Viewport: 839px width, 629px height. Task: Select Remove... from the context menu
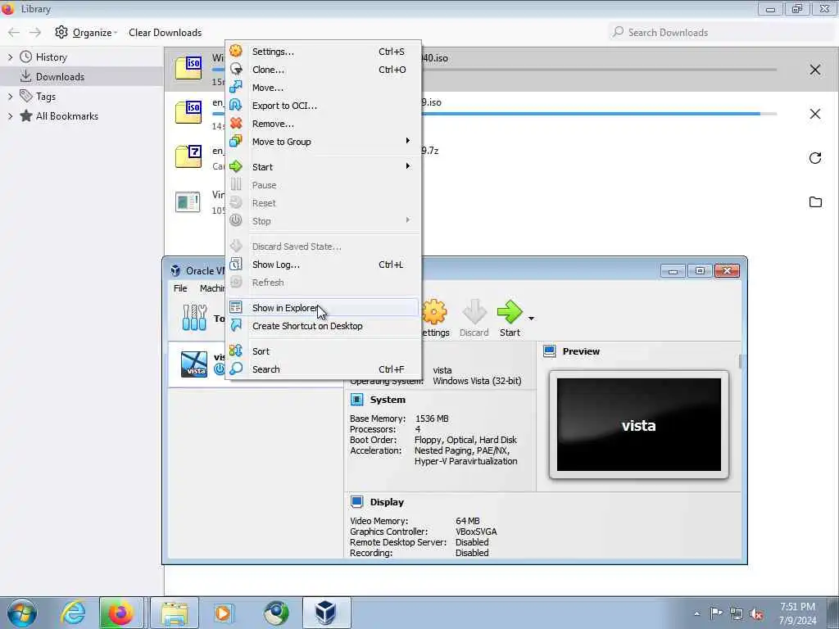323,124
